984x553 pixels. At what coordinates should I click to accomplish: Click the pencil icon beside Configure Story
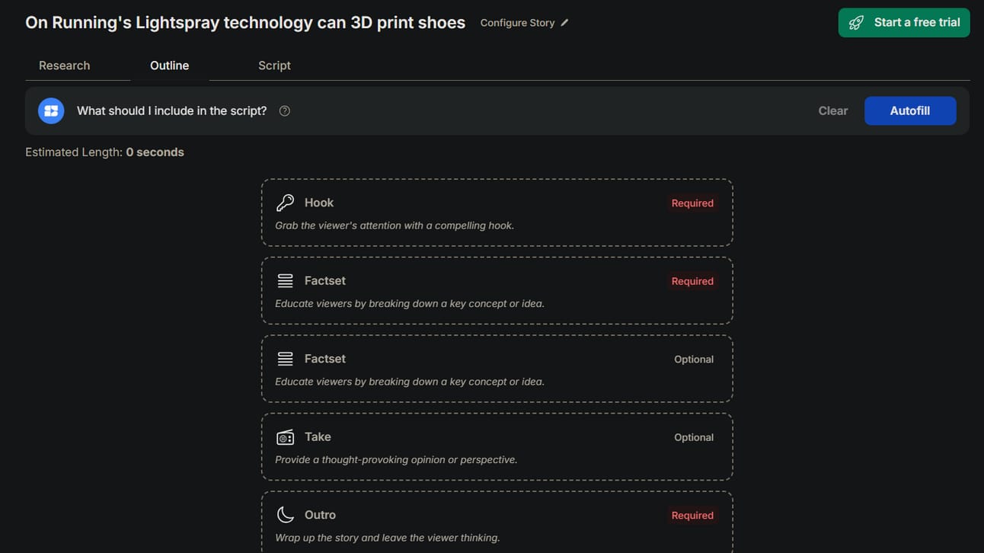click(564, 23)
